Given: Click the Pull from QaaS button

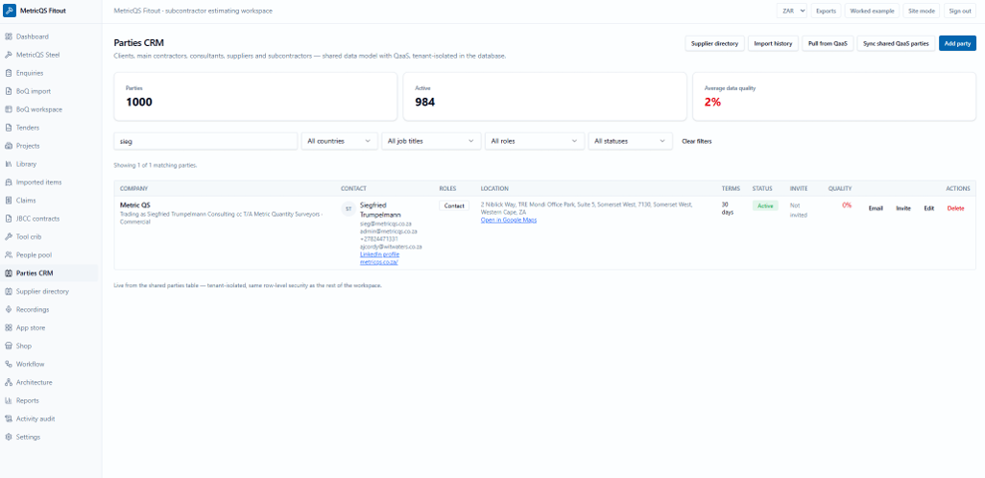Looking at the screenshot, I should point(828,43).
